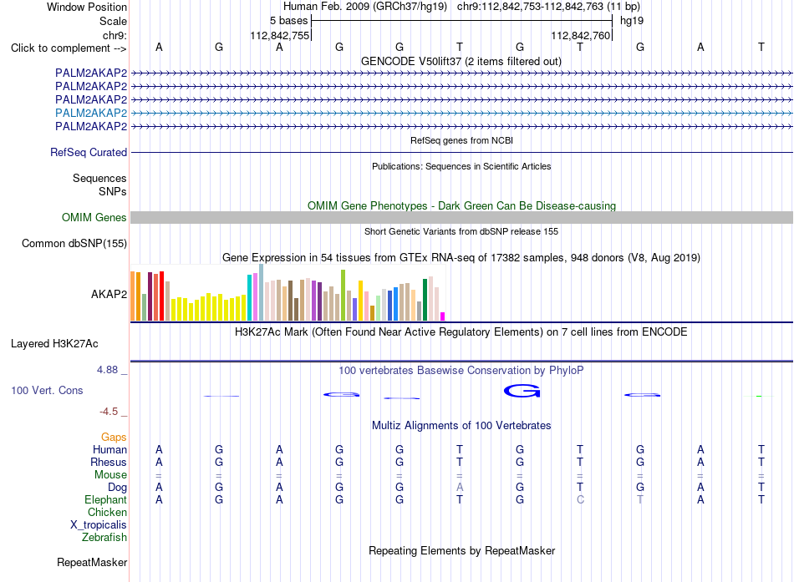Click the Mouse species label
The width and height of the screenshot is (794, 582).
110,475
